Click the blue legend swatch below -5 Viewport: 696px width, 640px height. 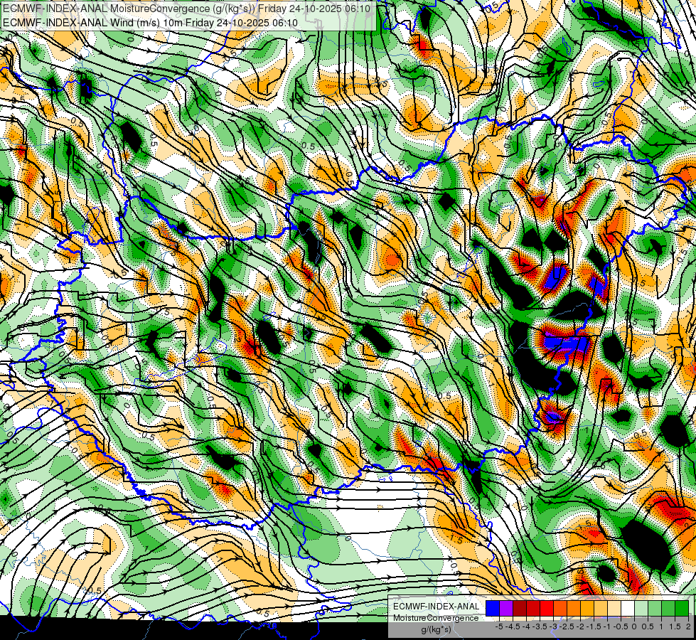click(x=493, y=608)
